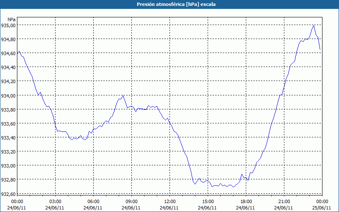Click the title 'Presión atmosférica [hPa] escala'
The image size is (339, 212).
(x=176, y=4)
